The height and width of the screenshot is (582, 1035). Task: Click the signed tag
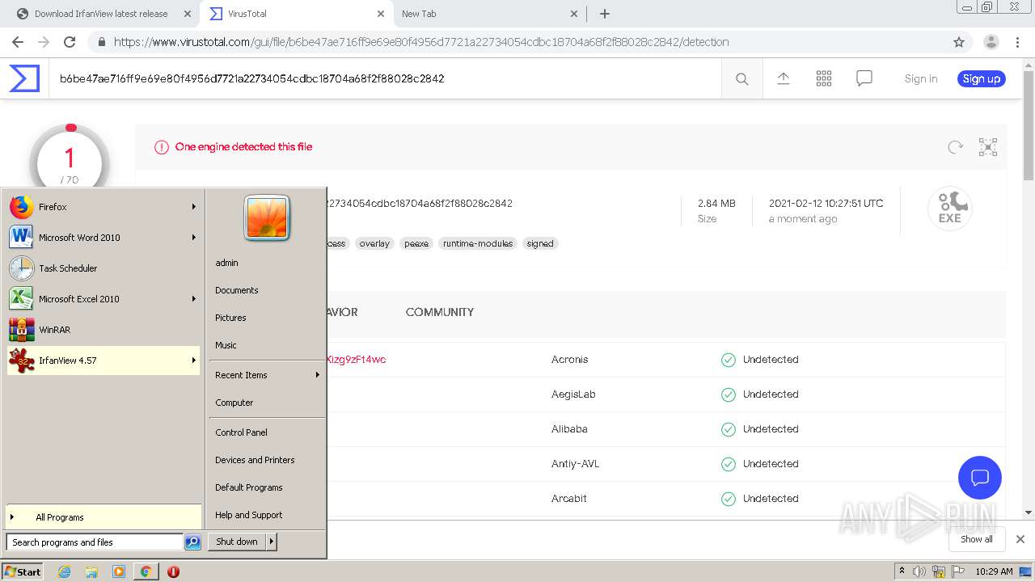pos(540,243)
